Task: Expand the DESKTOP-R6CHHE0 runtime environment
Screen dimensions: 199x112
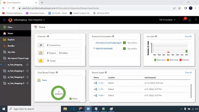Action: coord(94,48)
